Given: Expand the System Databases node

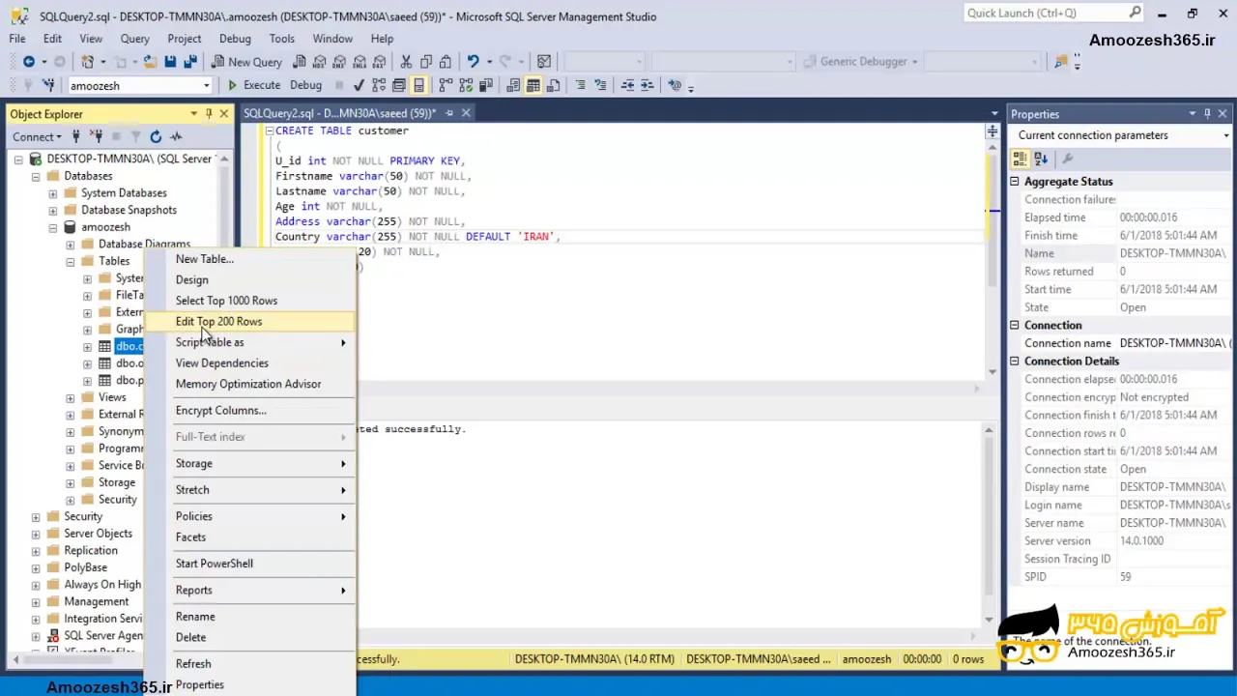Looking at the screenshot, I should (53, 193).
